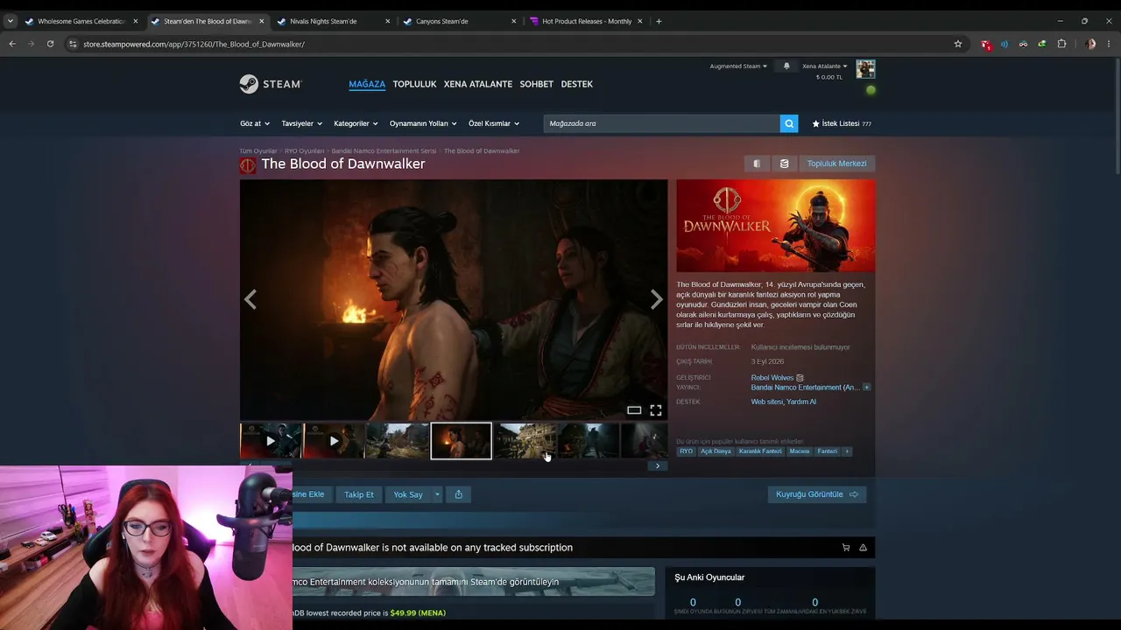1121x630 pixels.
Task: Click the Takip Et button
Action: point(359,494)
